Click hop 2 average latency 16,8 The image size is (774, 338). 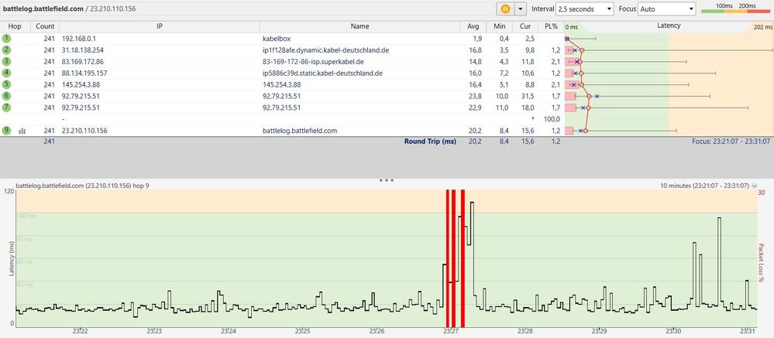(x=475, y=50)
